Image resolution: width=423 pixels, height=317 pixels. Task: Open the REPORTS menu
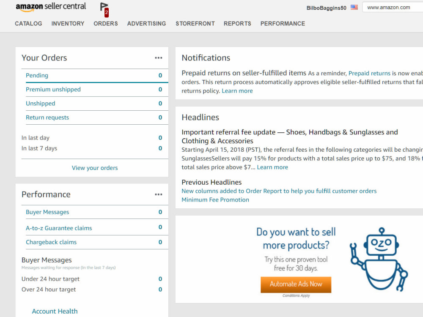[x=237, y=24]
